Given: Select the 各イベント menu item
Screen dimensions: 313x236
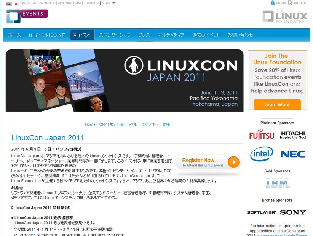Looking at the screenshot, I should (82, 35).
